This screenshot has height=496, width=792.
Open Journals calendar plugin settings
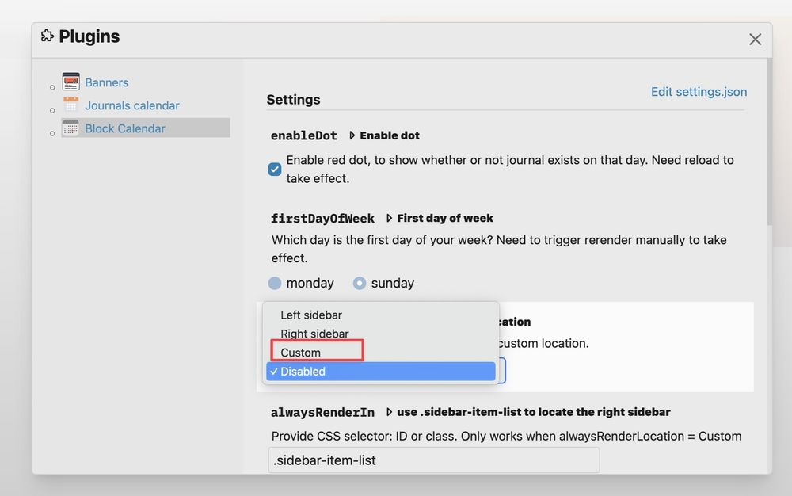pyautogui.click(x=131, y=105)
